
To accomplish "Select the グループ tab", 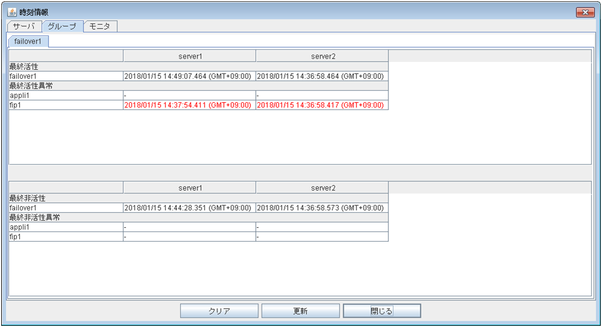I will point(62,26).
